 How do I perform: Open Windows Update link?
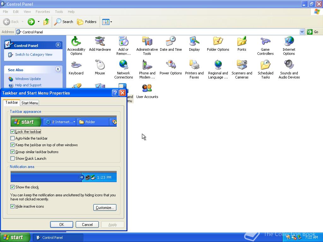[28, 79]
